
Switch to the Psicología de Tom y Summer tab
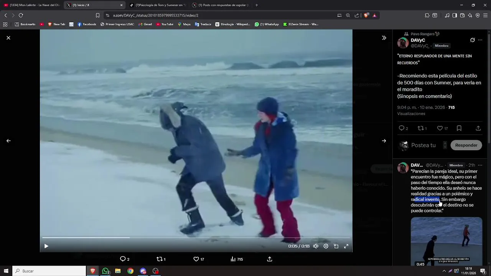pyautogui.click(x=157, y=5)
